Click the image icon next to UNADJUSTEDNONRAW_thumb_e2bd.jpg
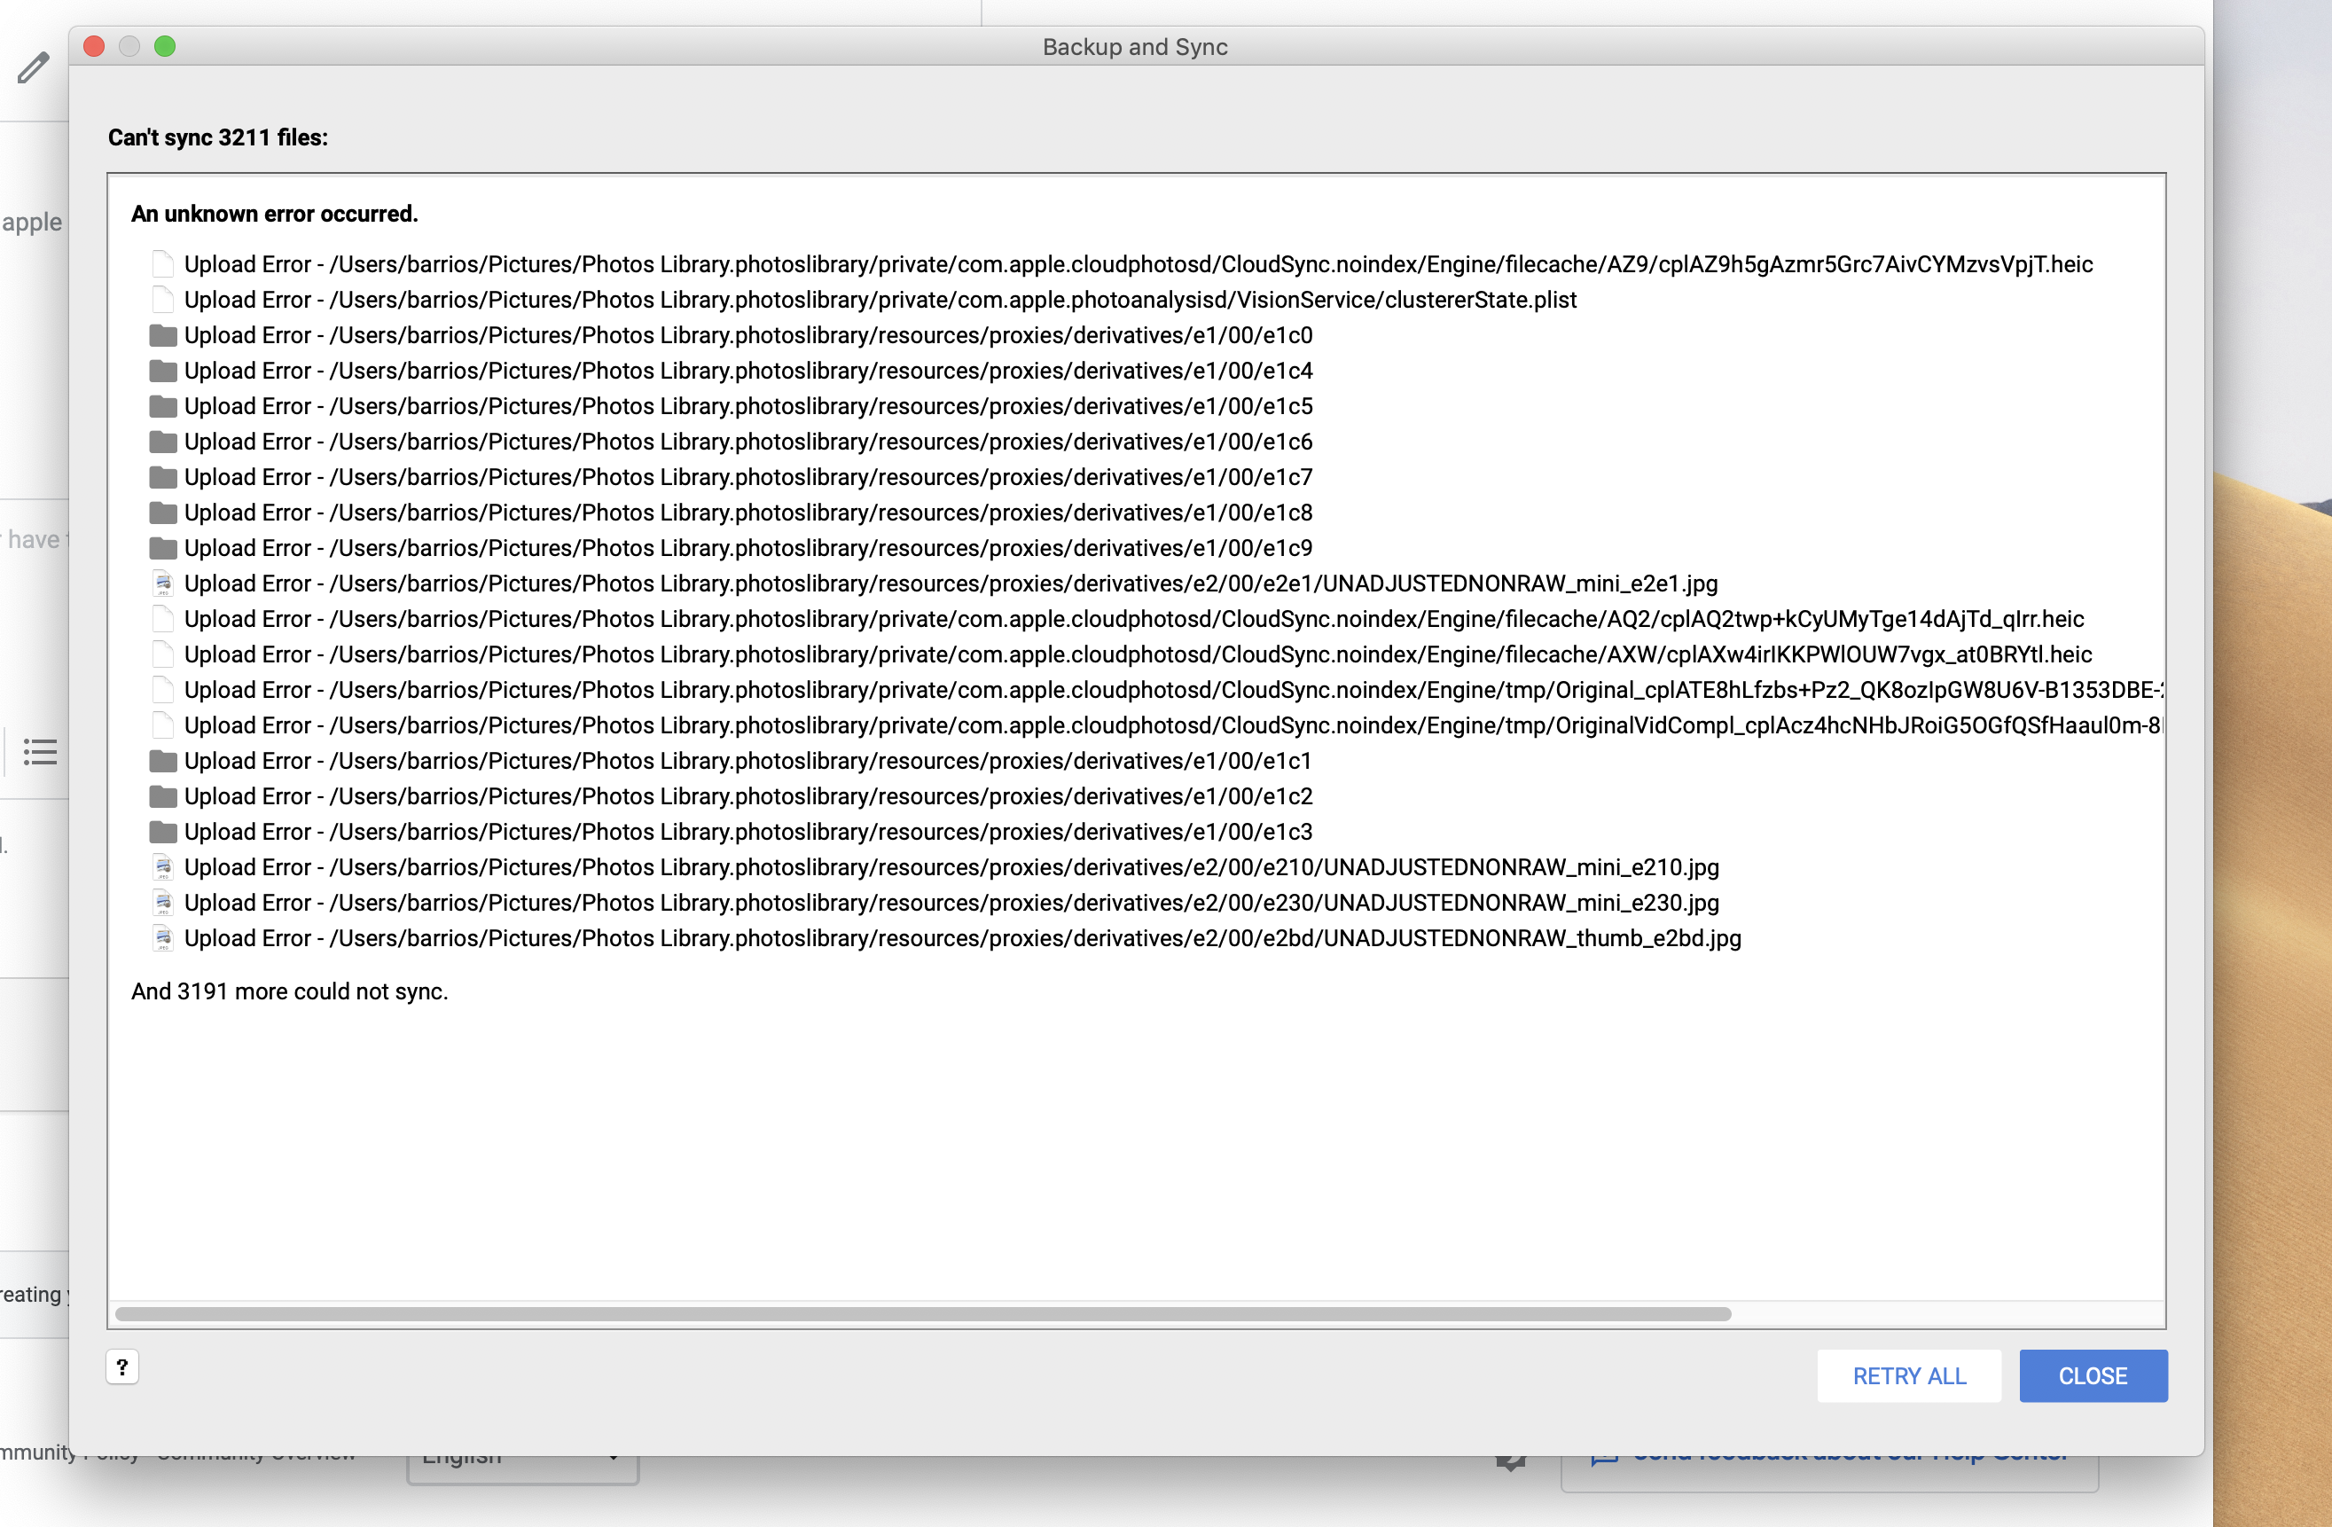The height and width of the screenshot is (1527, 2332). click(x=159, y=939)
